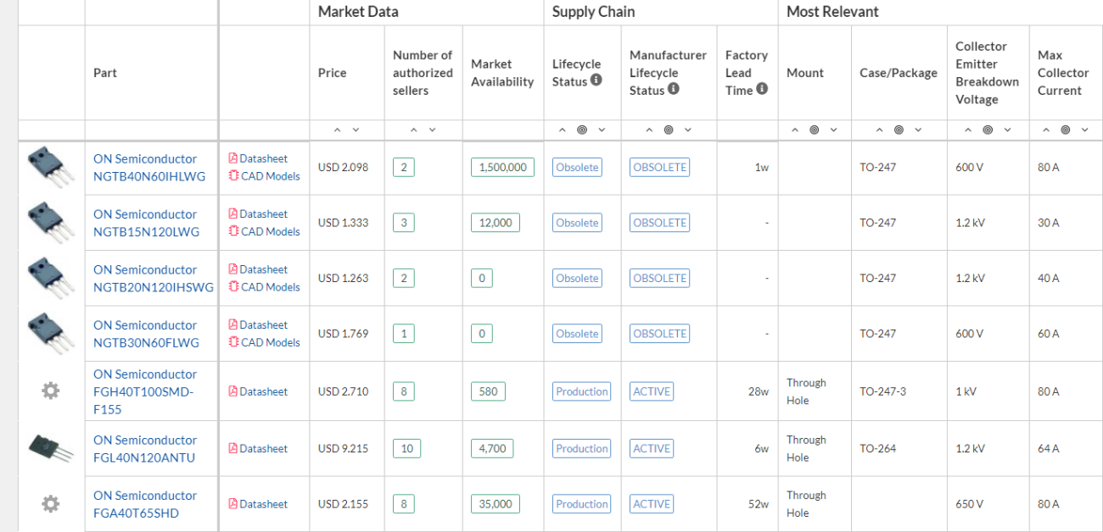Click the target filter icon under Max Collector Current
The image size is (1103, 532).
point(1066,130)
